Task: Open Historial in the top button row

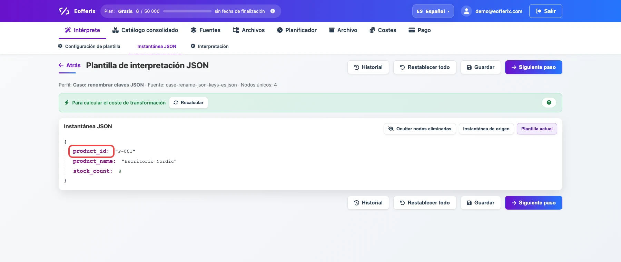Action: tap(368, 67)
